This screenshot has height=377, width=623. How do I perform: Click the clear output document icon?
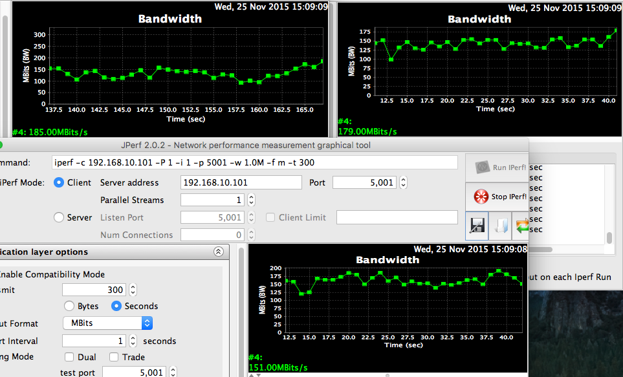tap(500, 226)
